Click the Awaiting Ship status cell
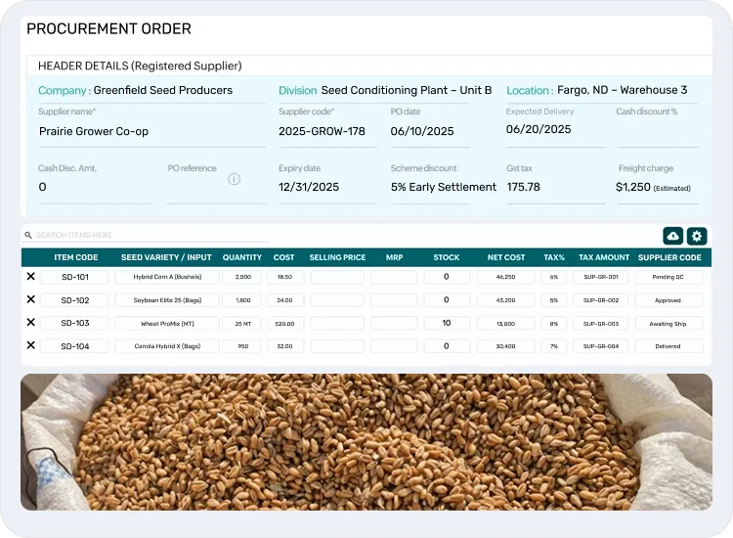733x538 pixels. [669, 323]
